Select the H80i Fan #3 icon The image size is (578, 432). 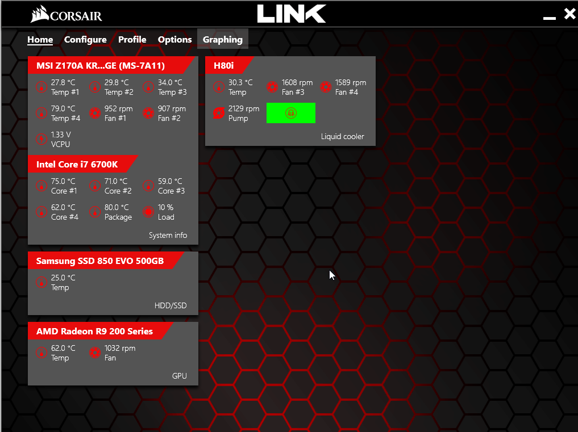(272, 87)
